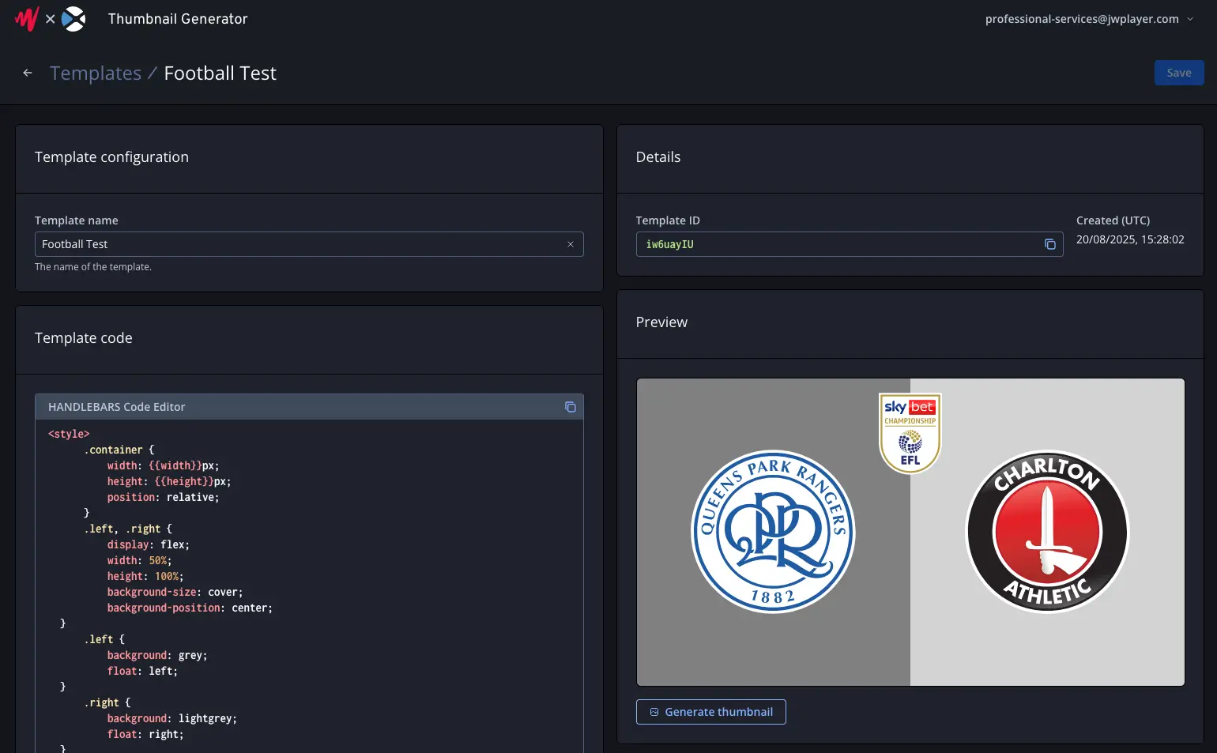Click the Generate thumbnail button
1217x753 pixels.
[711, 712]
